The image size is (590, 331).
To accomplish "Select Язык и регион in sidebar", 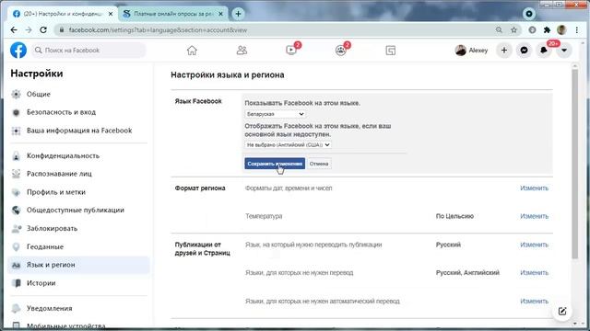I will coord(78,265).
